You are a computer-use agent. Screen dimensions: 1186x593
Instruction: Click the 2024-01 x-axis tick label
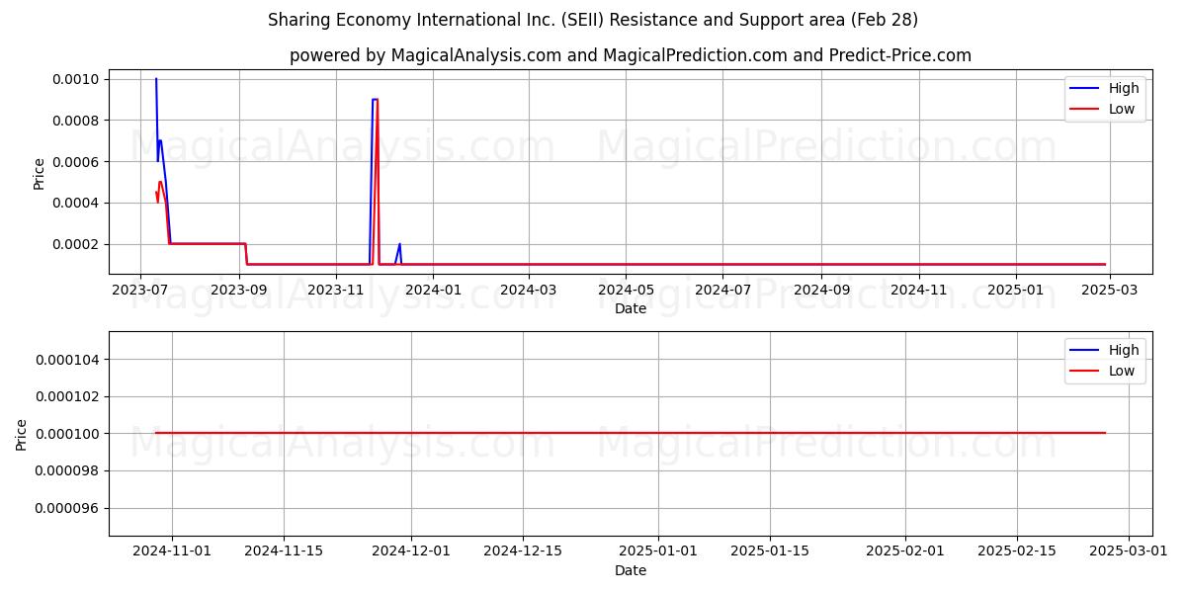pyautogui.click(x=434, y=290)
